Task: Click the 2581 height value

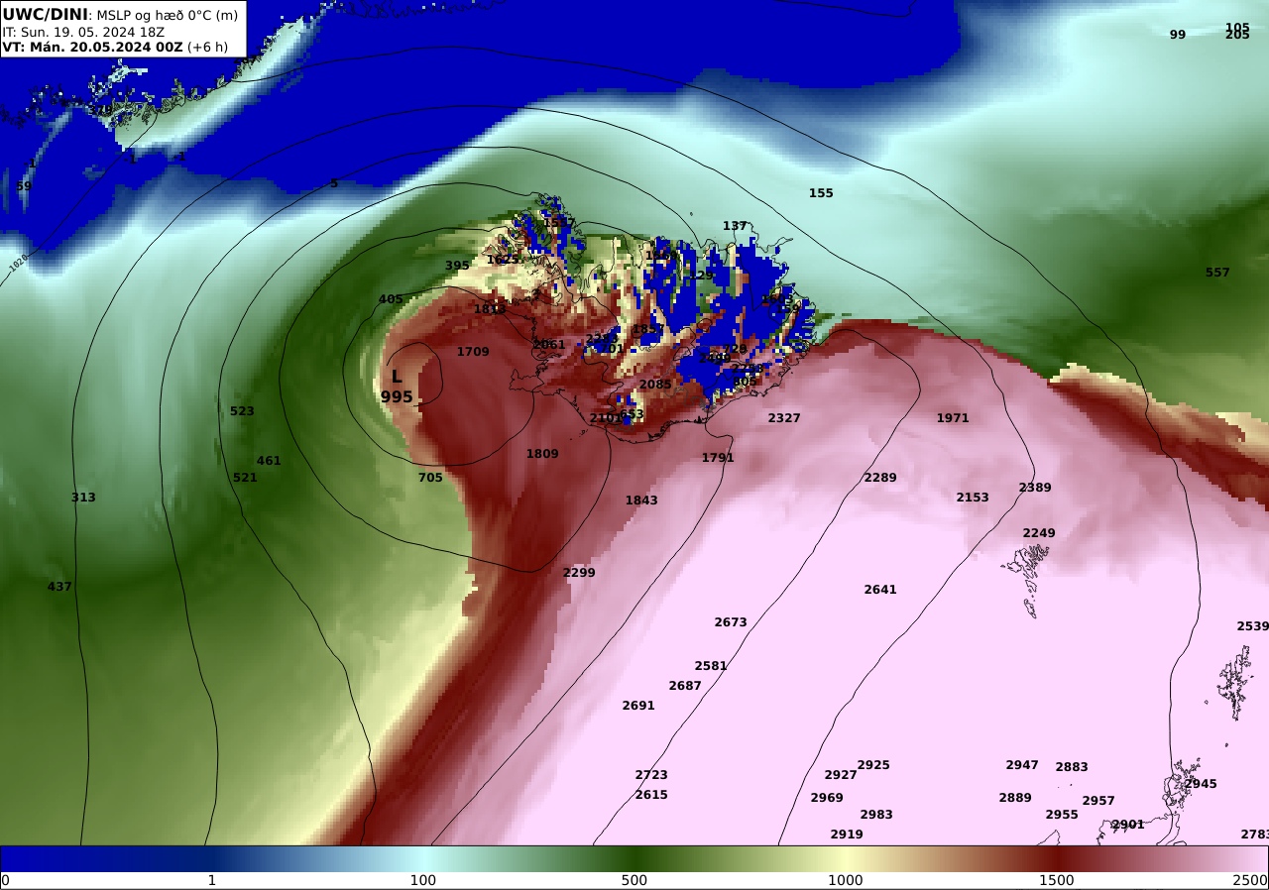Action: coord(711,666)
